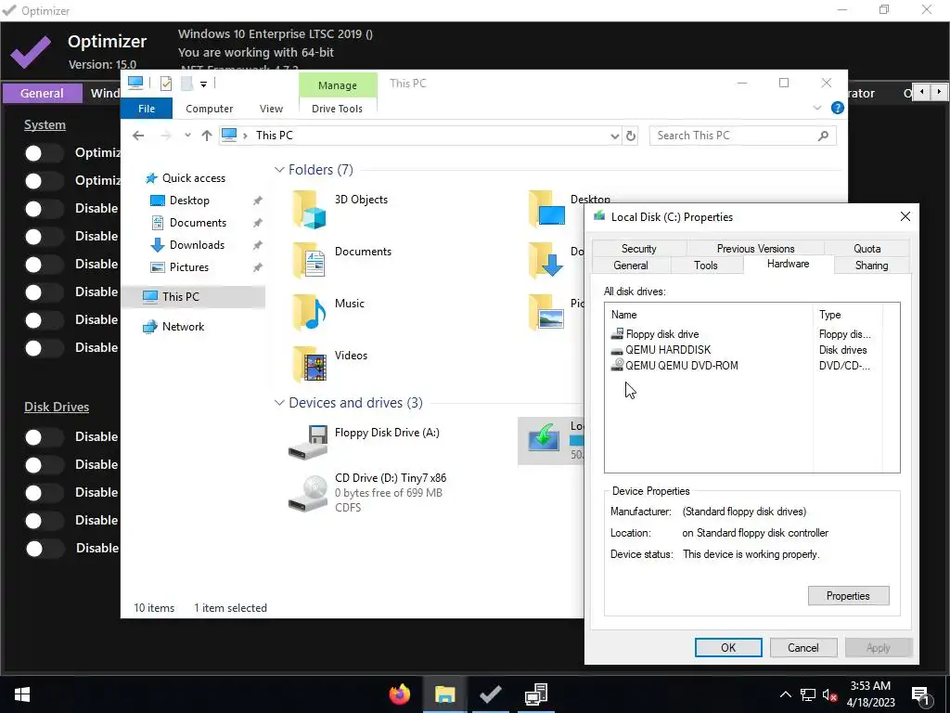The height and width of the screenshot is (713, 950).
Task: Click the Refresh button beside address bar
Action: point(631,136)
